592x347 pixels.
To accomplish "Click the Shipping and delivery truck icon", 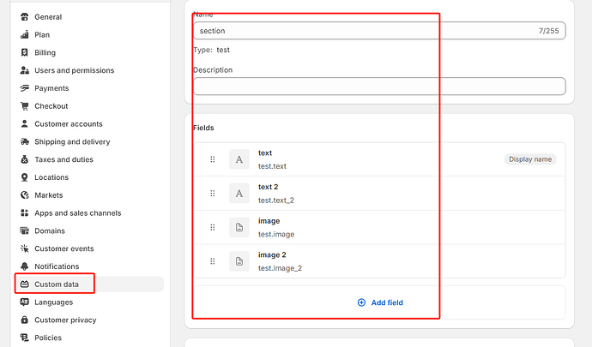I will pos(25,142).
